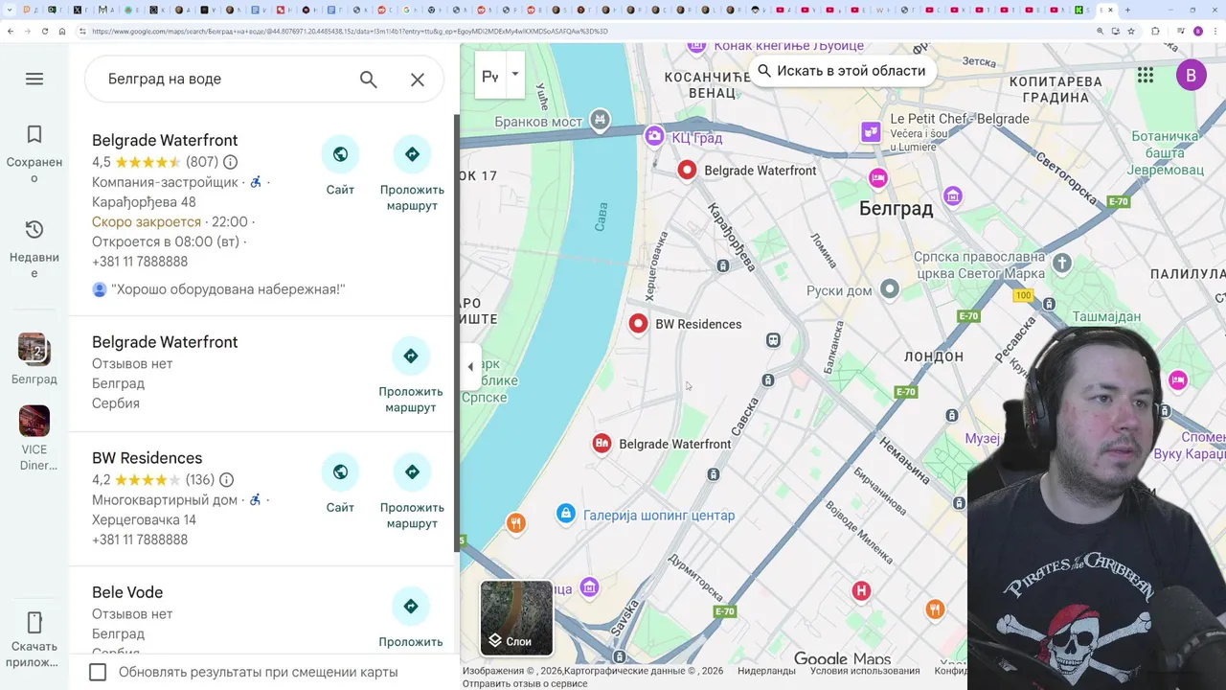Click the browser reload button
Screen dimensions: 1226x690
pyautogui.click(x=45, y=31)
